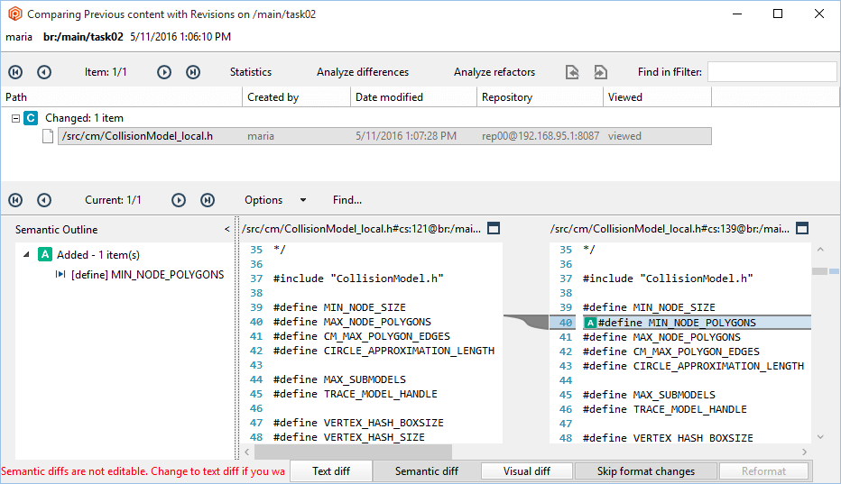Open Statistics view
Image resolution: width=841 pixels, height=484 pixels.
coord(251,72)
